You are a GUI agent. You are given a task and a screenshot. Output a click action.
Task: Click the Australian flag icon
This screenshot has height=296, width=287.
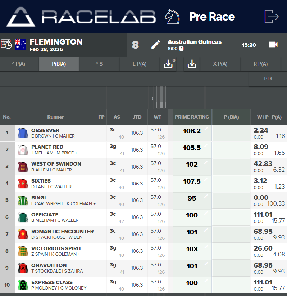20,44
